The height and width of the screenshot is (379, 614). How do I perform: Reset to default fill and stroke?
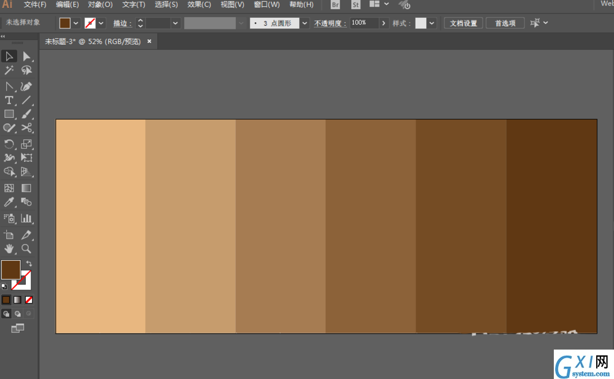coord(4,286)
